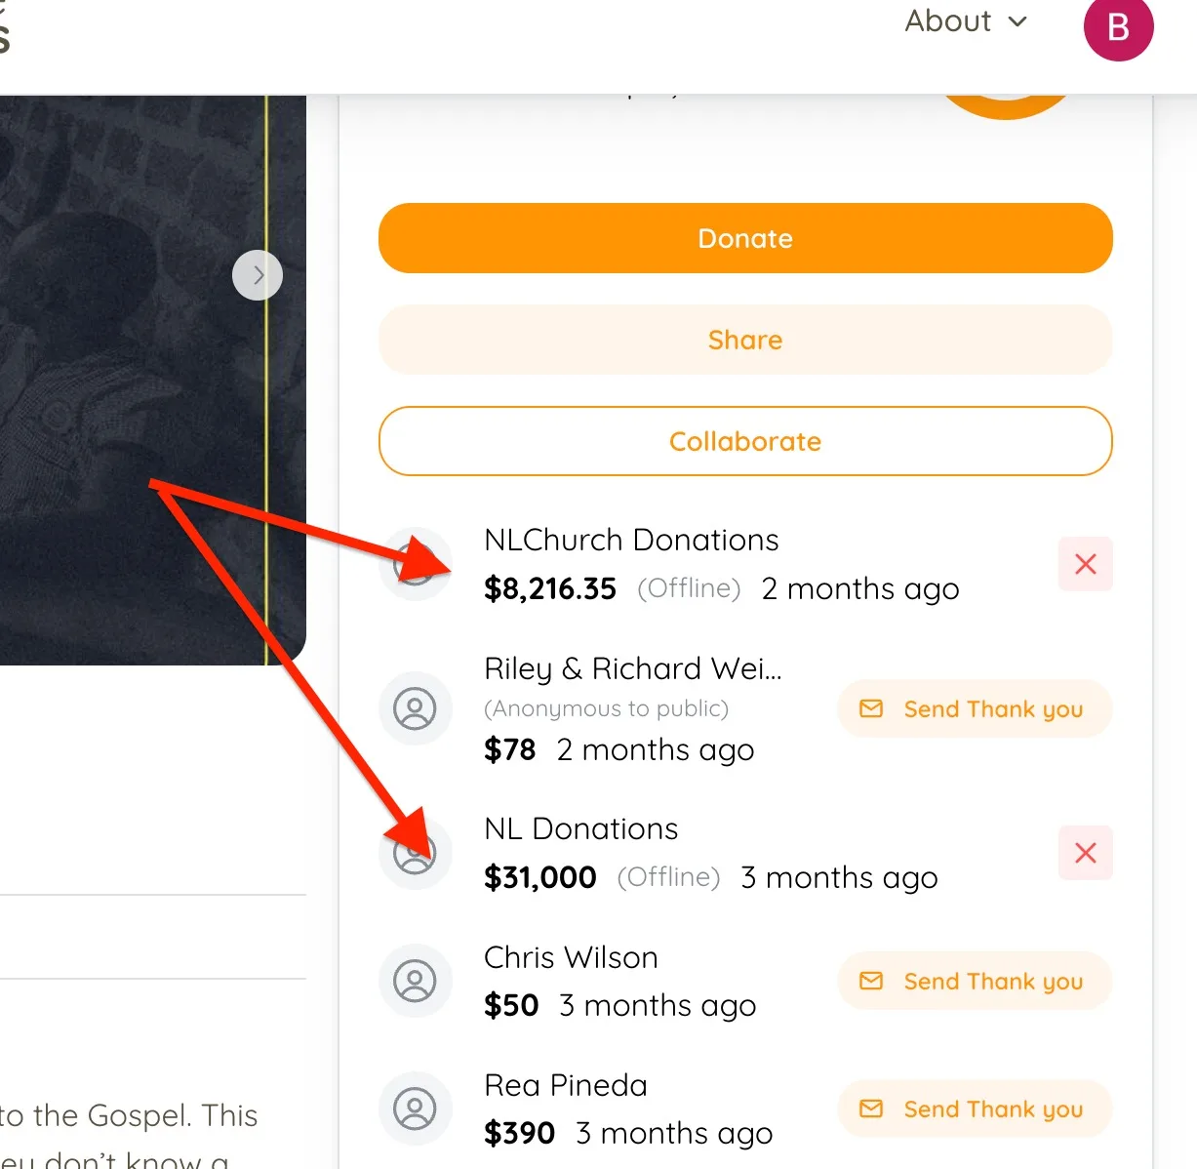Click the NL Donations avatar icon
Image resolution: width=1197 pixels, height=1169 pixels.
415,853
